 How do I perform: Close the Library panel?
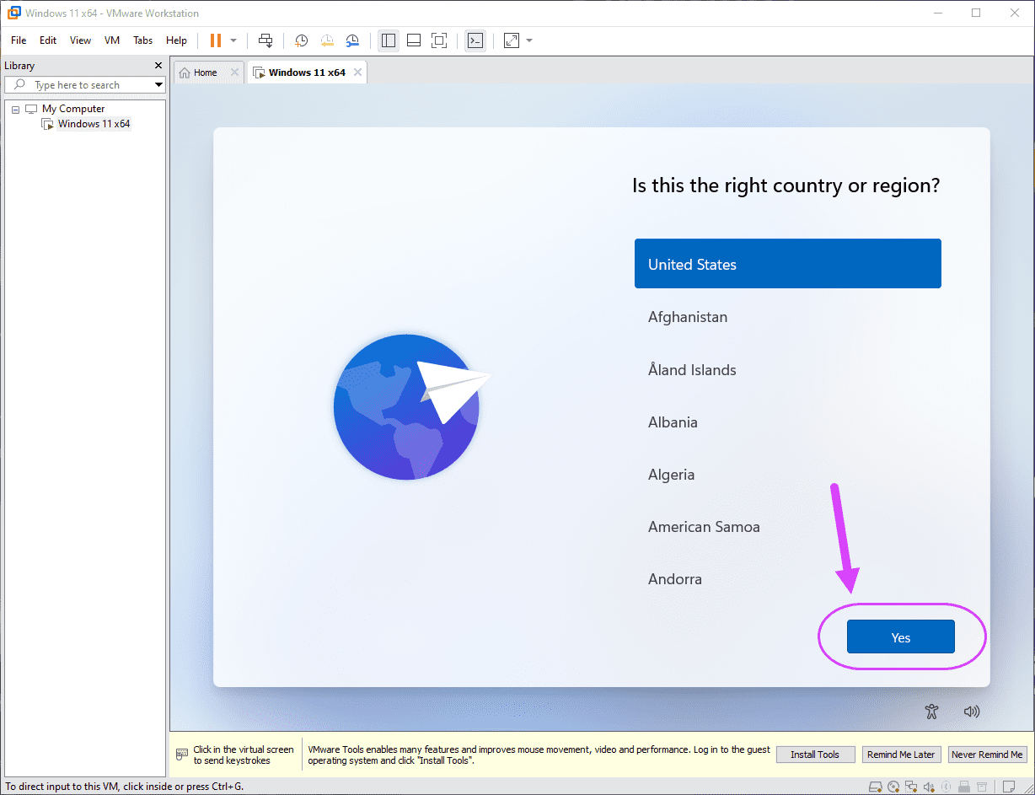158,66
